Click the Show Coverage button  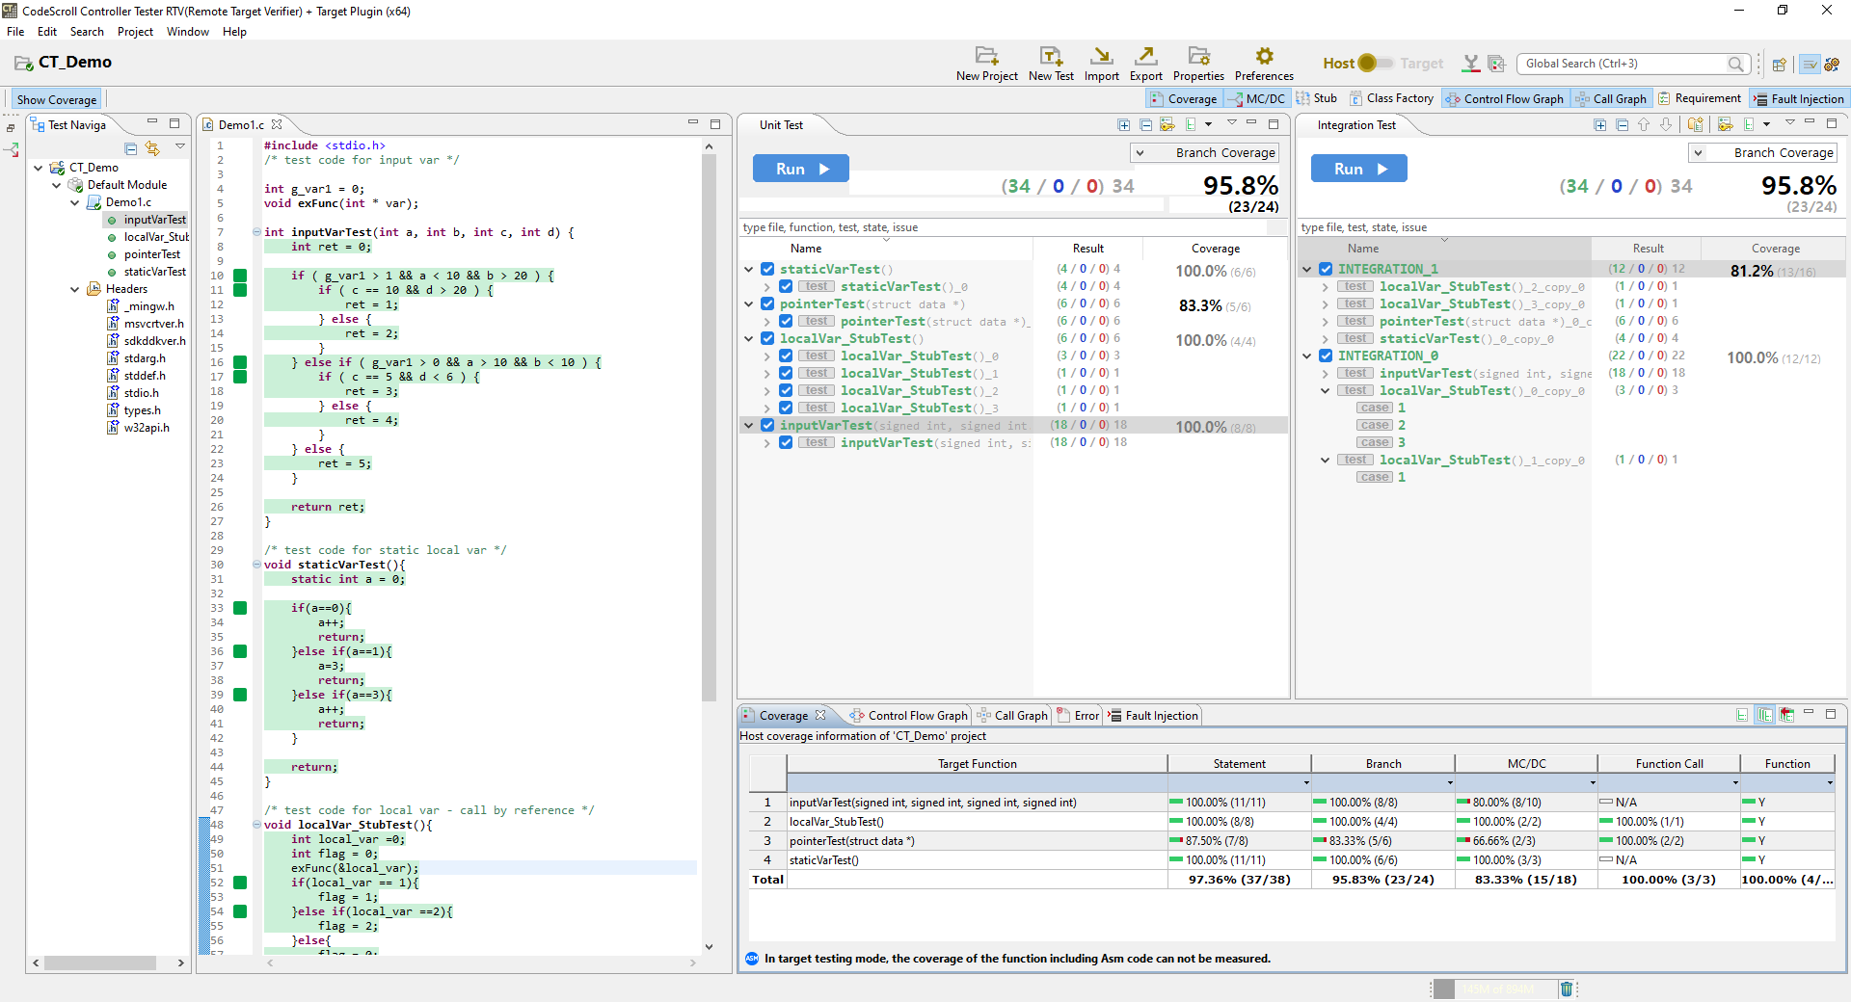55,98
